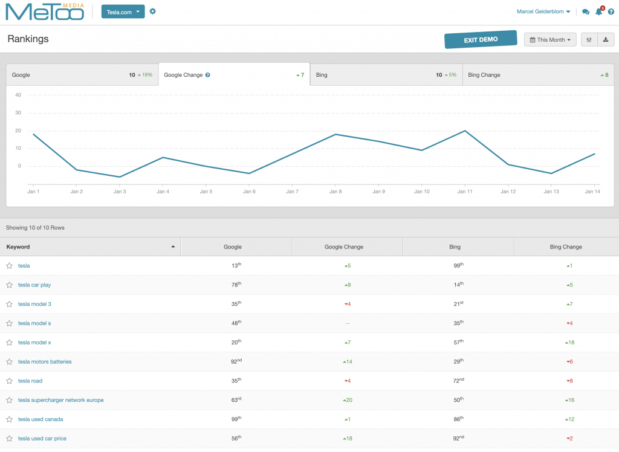Open the tesla used canada link
The width and height of the screenshot is (619, 452).
tap(41, 419)
